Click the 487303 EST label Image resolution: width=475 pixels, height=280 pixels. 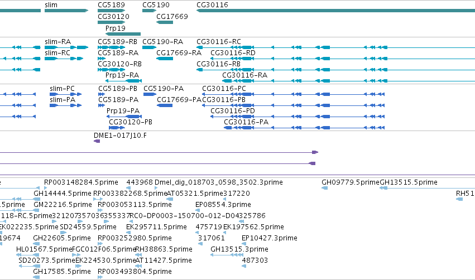point(255,260)
